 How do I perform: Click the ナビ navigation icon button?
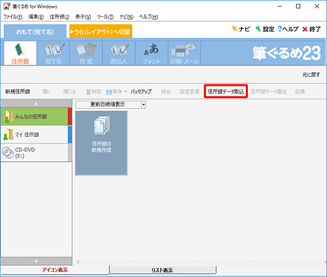[x=241, y=29]
